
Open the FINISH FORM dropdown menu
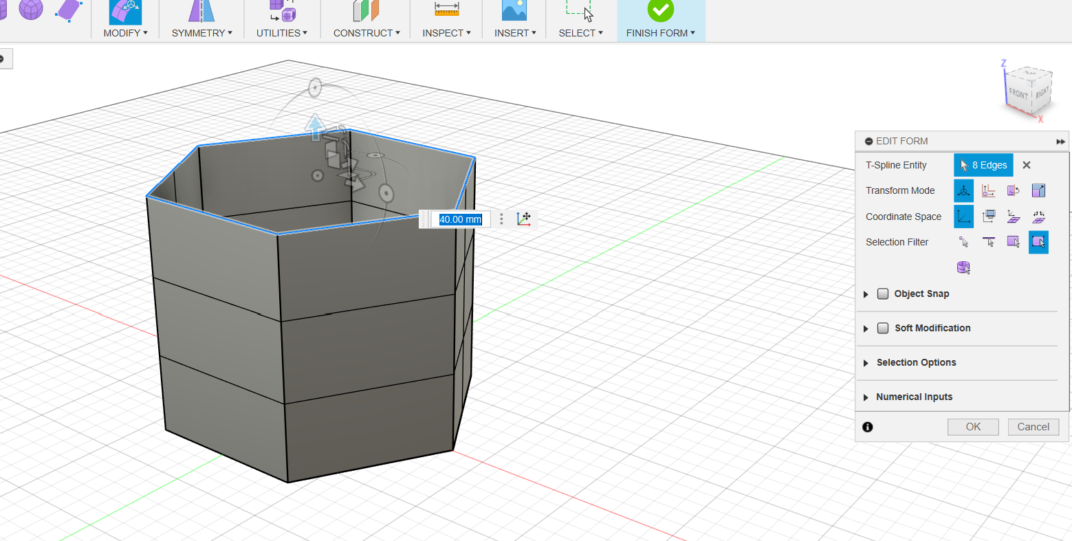pyautogui.click(x=660, y=33)
